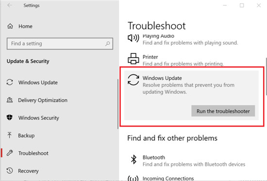Image resolution: width=267 pixels, height=181 pixels.
Task: Click the right pane vertical scrollbar
Action: [266, 77]
